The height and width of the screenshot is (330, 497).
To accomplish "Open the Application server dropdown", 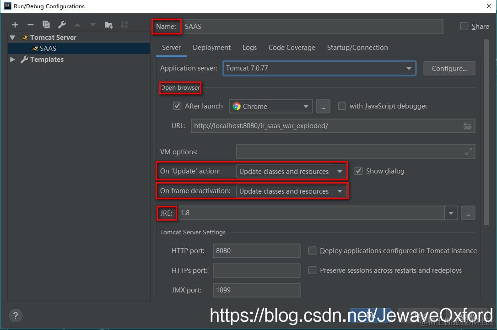I will click(319, 68).
